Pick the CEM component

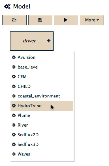42,77
